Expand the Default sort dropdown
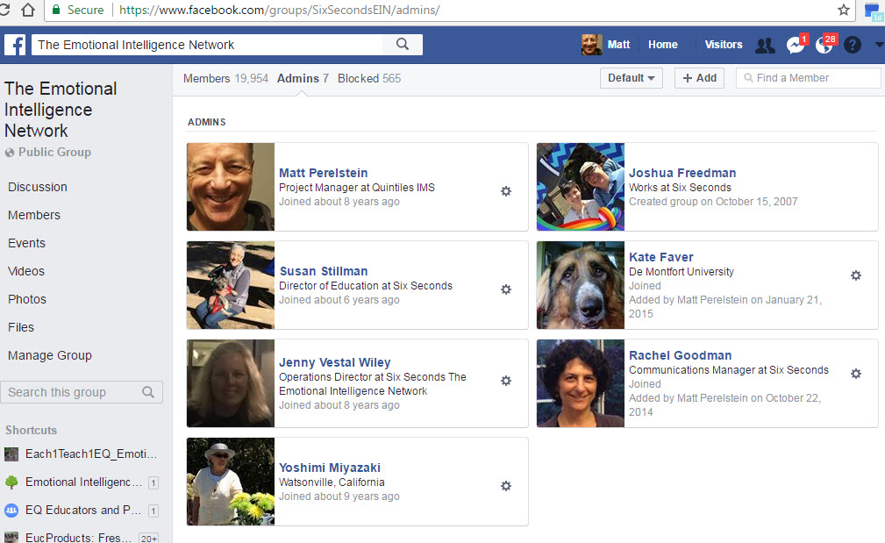This screenshot has width=885, height=543. coord(632,78)
